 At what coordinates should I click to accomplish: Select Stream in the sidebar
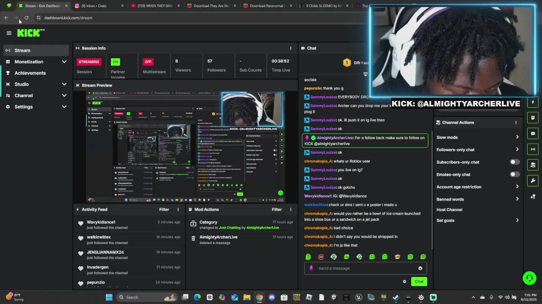[x=36, y=50]
